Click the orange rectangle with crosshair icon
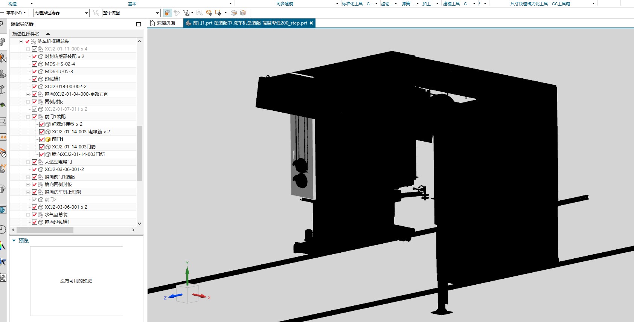634x322 pixels. (218, 13)
